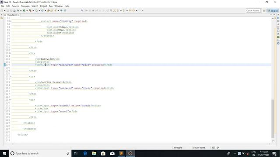Click the Search toolbar icon
This screenshot has height=157, width=280.
[x=56, y=10]
